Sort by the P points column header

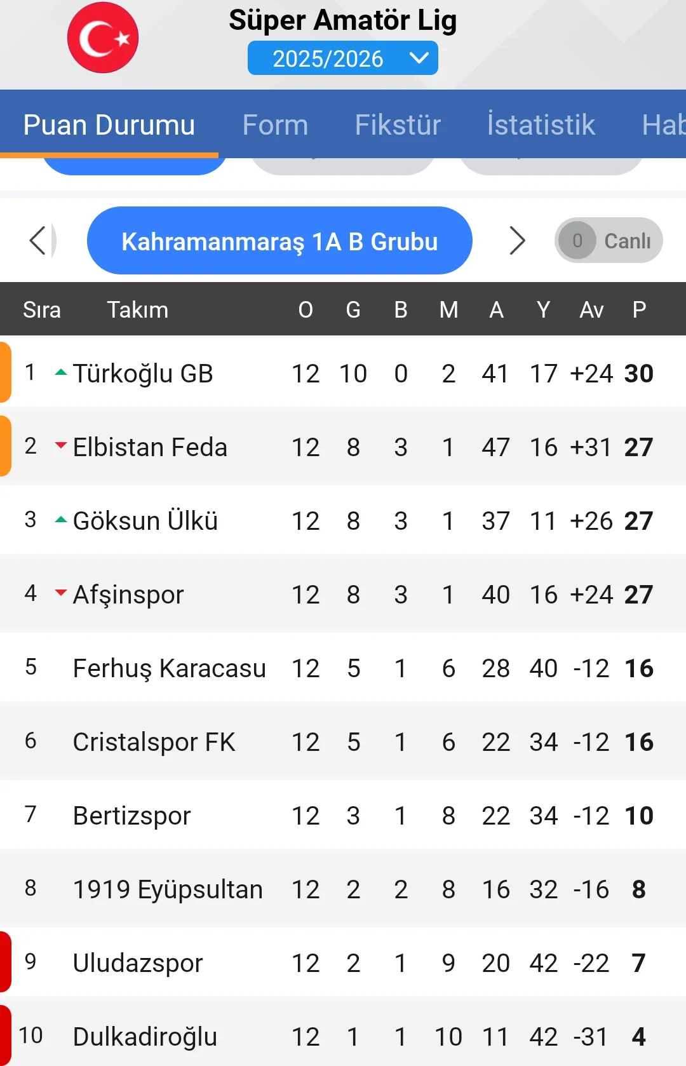click(x=639, y=310)
